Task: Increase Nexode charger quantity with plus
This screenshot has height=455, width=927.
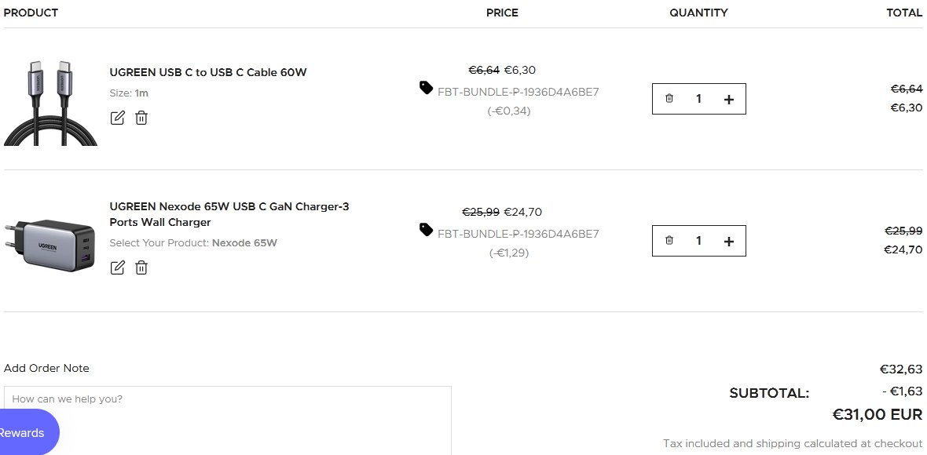Action: click(x=728, y=241)
